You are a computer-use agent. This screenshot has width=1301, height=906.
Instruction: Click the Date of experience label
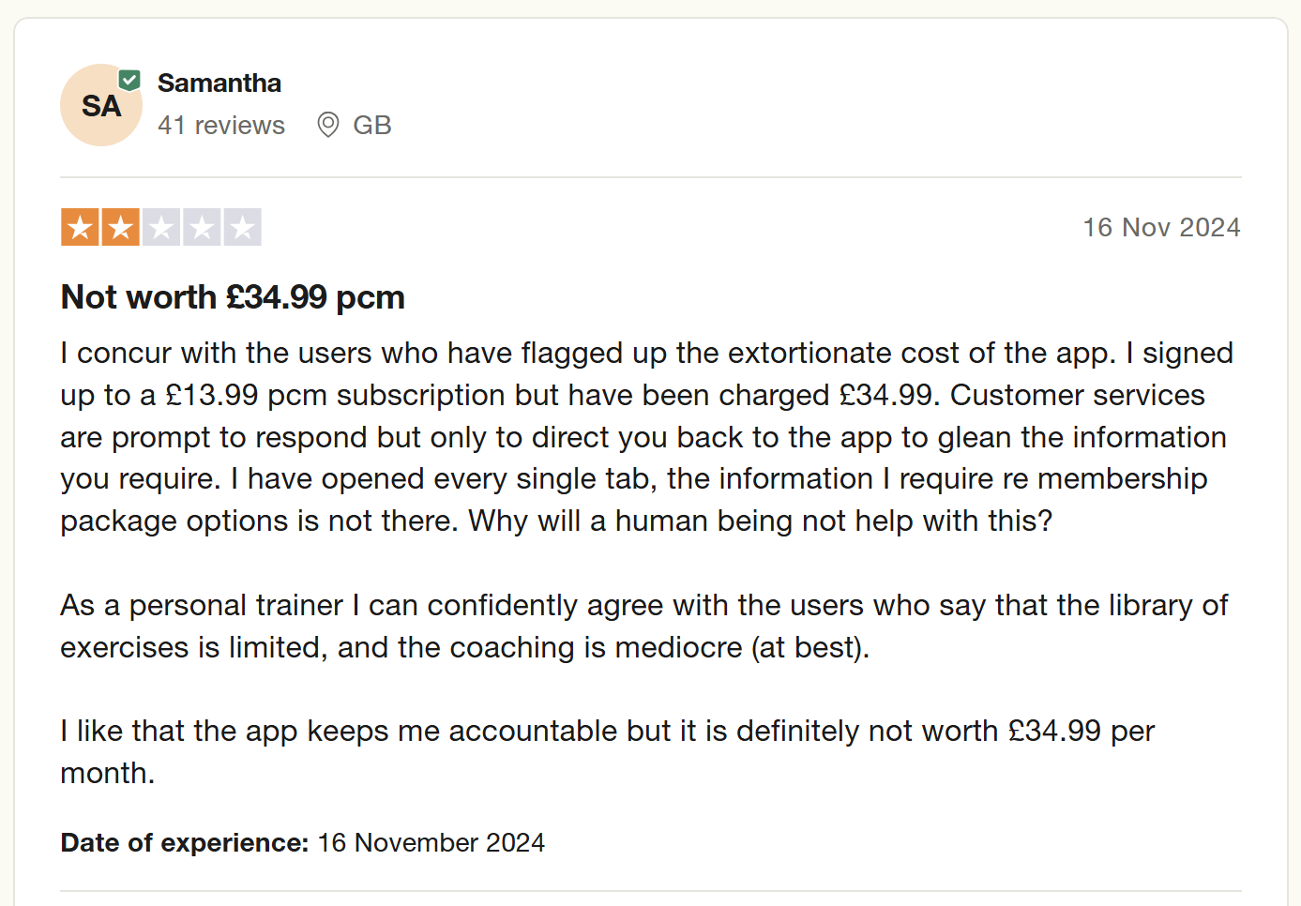185,842
